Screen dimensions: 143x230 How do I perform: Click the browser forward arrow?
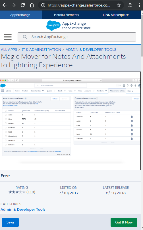tap(14, 5)
